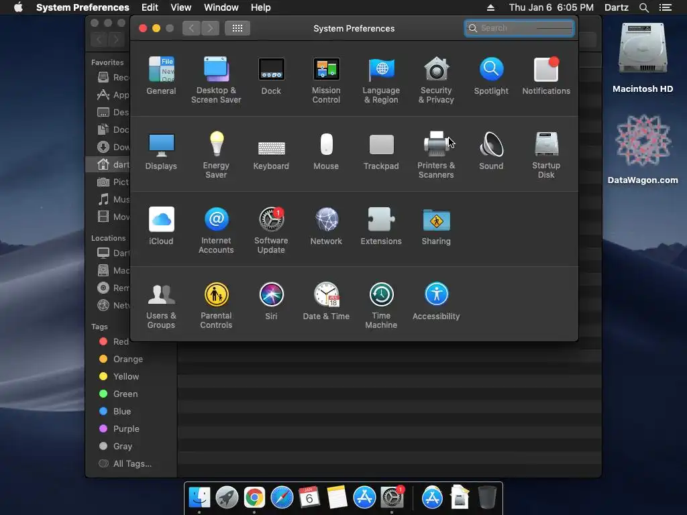Open the Spotlight preferences pane
The image size is (687, 515).
491,76
